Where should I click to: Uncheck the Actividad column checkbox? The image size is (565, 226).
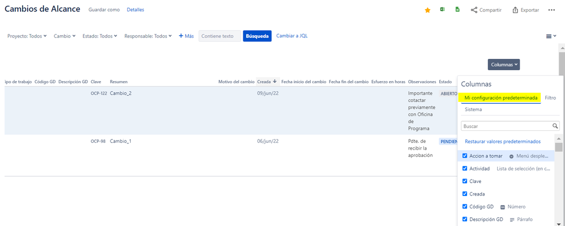tap(465, 168)
